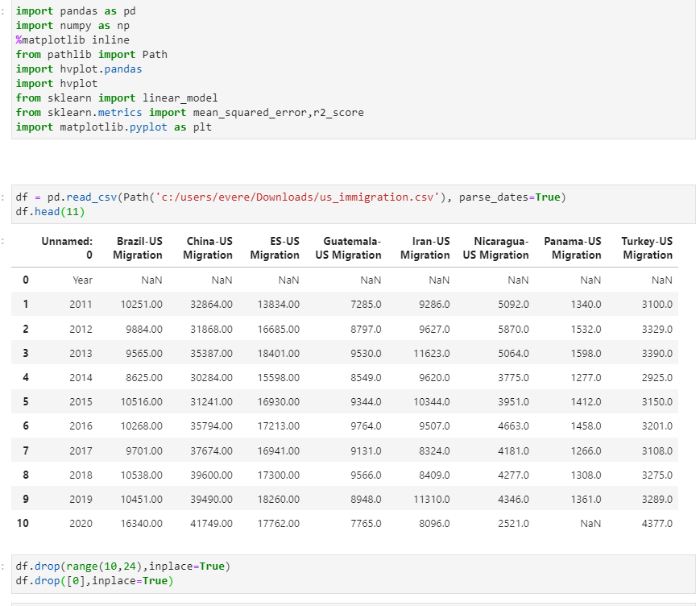Click Iran value 11623.0

click(x=432, y=353)
